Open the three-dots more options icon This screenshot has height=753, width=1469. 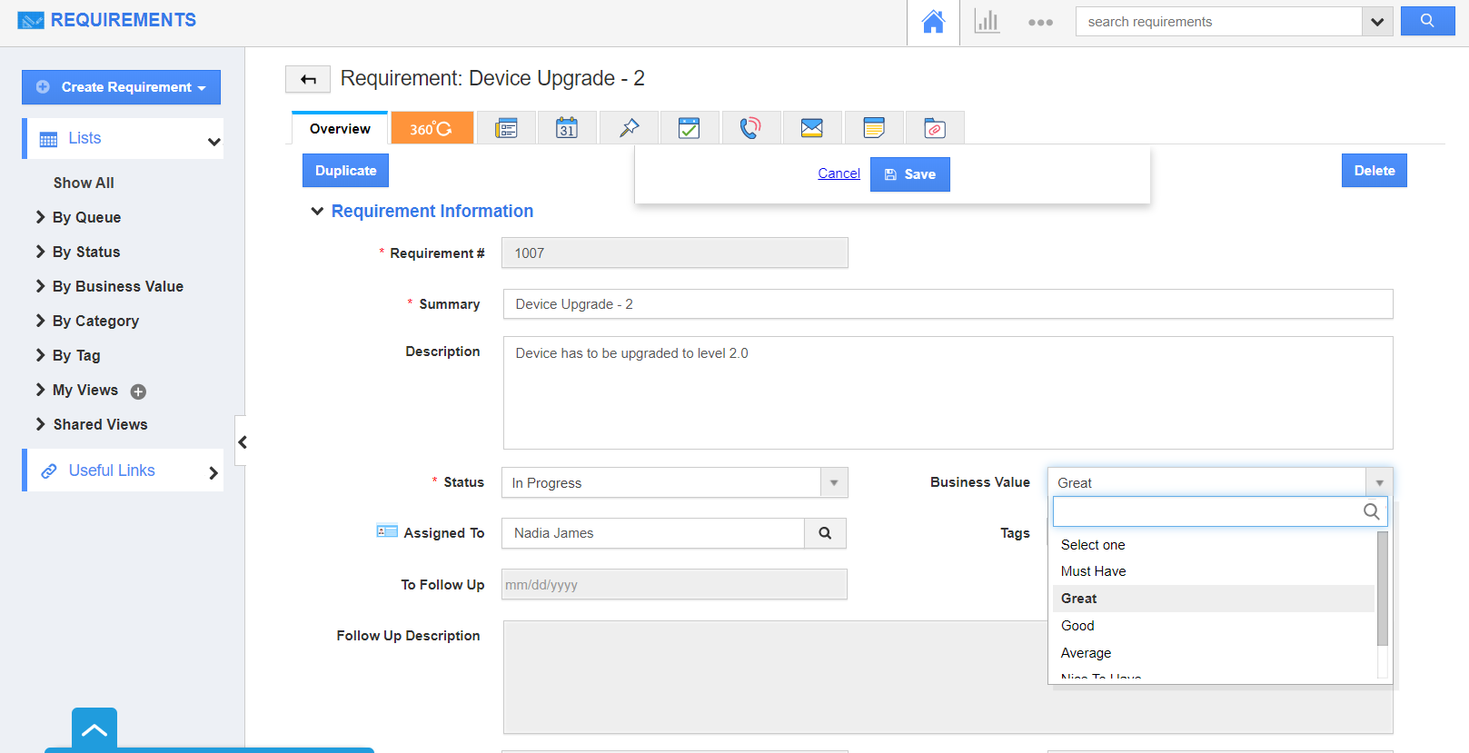point(1040,23)
